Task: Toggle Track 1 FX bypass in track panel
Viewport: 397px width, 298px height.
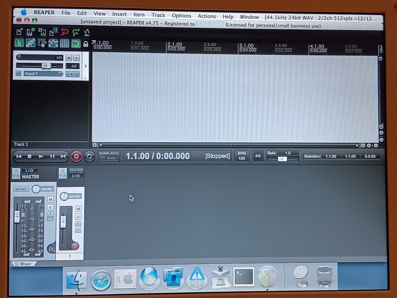Action: pyautogui.click(x=77, y=74)
